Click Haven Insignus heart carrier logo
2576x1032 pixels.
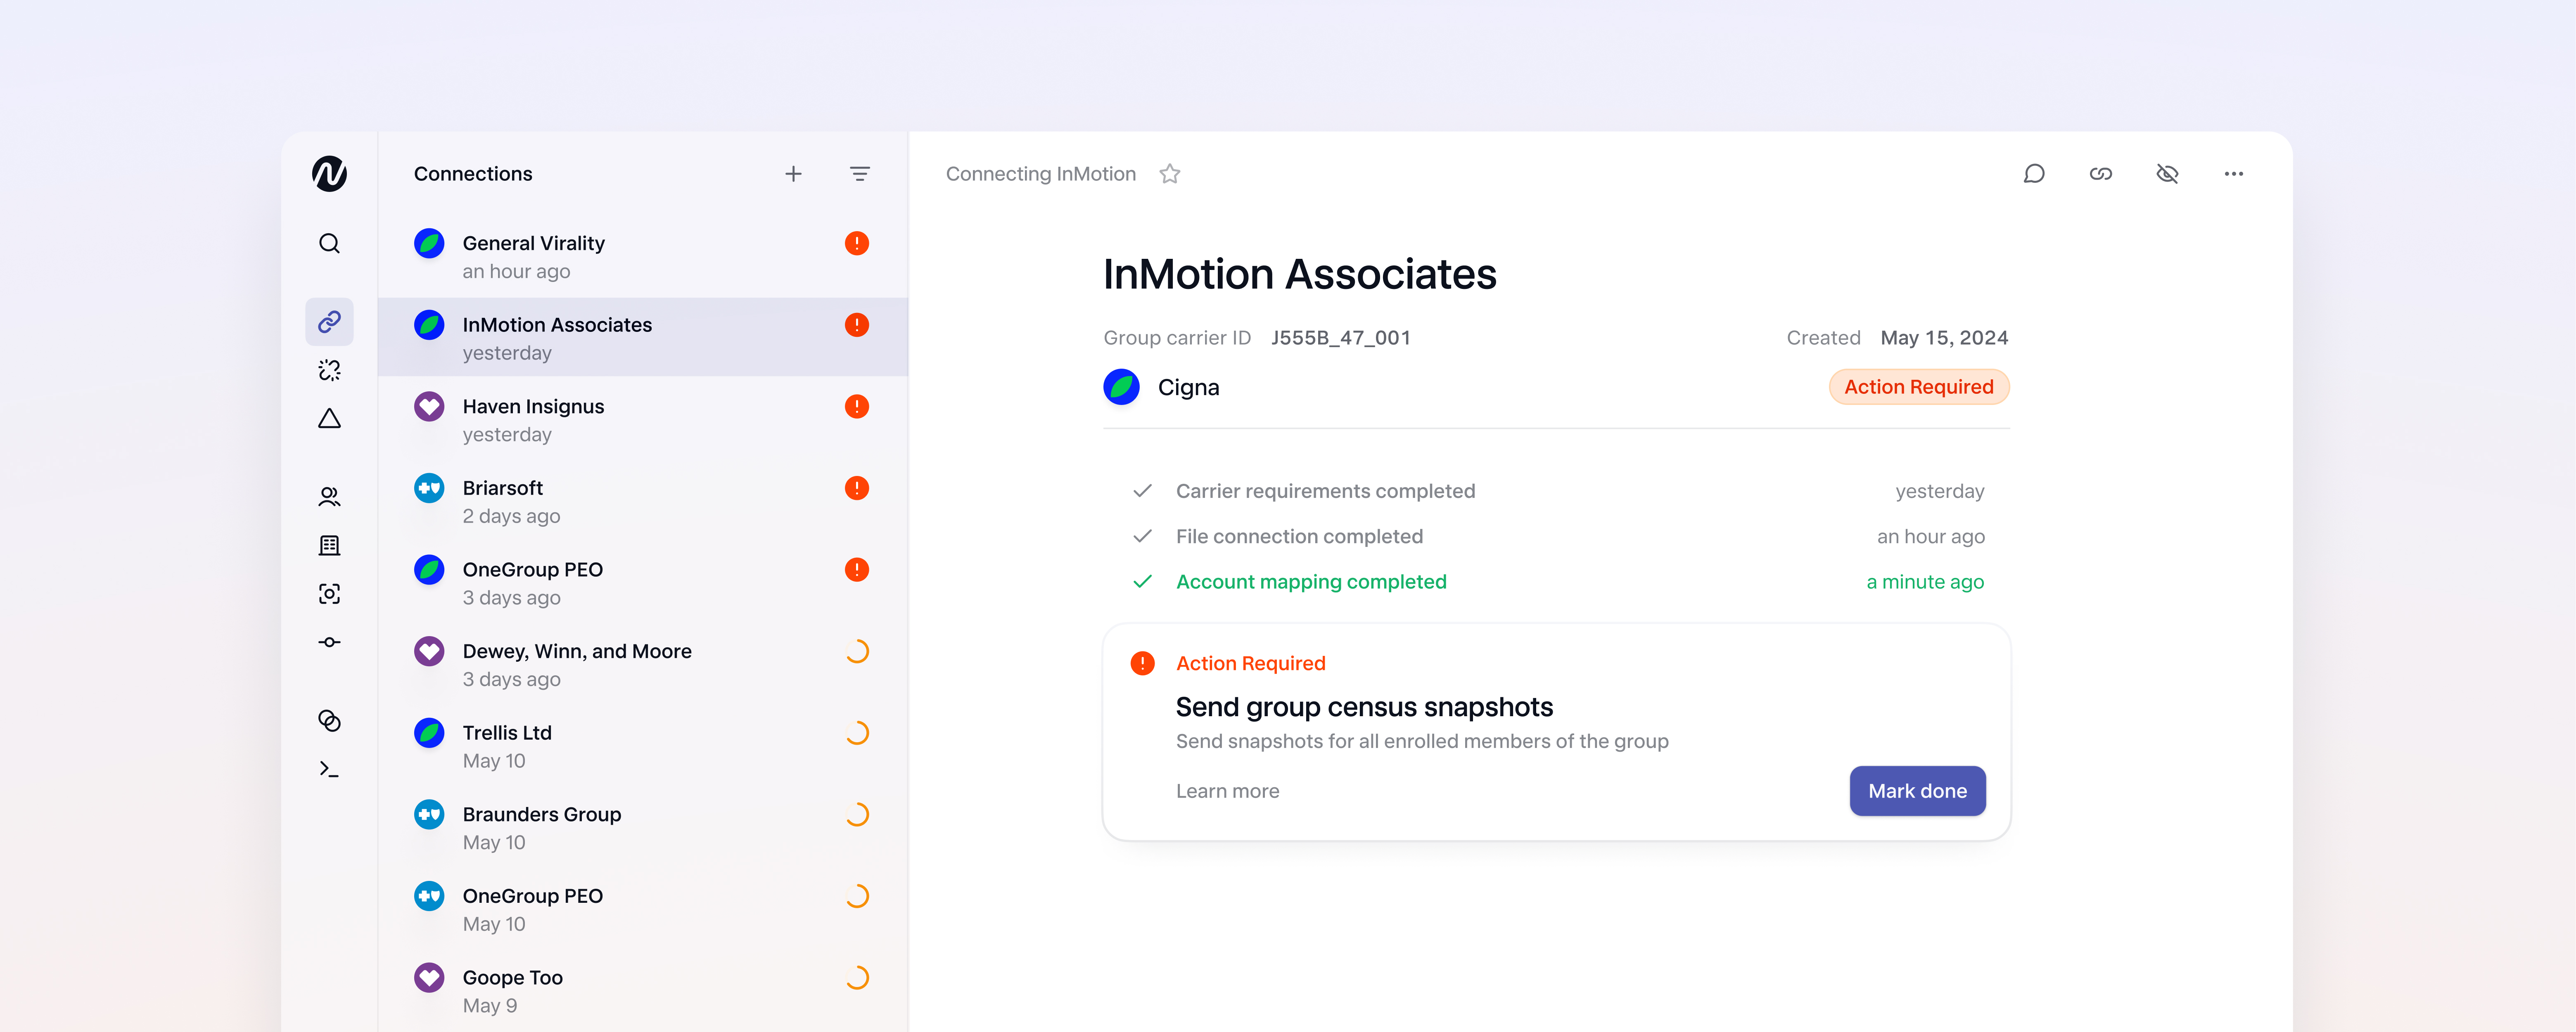pos(429,406)
